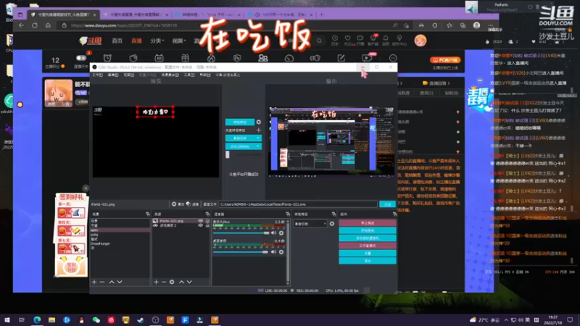This screenshot has height=326, width=580.
Task: Open filters for the selected source
Action: coord(192,204)
